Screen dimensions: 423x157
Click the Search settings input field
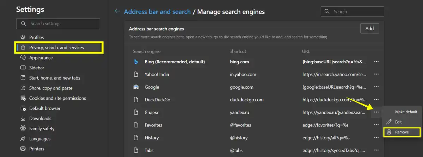point(58,24)
